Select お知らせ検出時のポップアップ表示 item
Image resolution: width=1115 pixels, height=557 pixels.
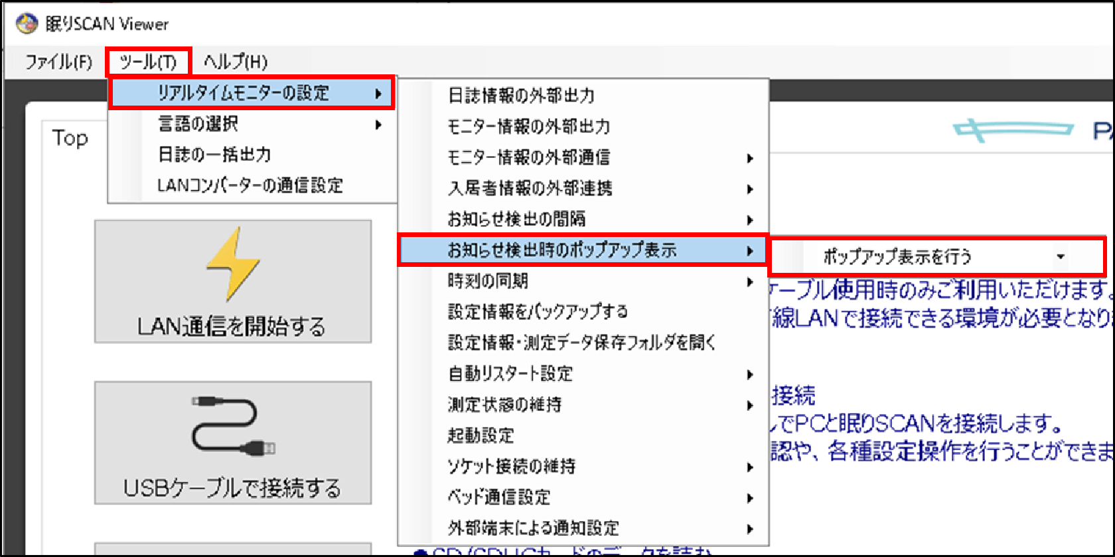pyautogui.click(x=583, y=250)
